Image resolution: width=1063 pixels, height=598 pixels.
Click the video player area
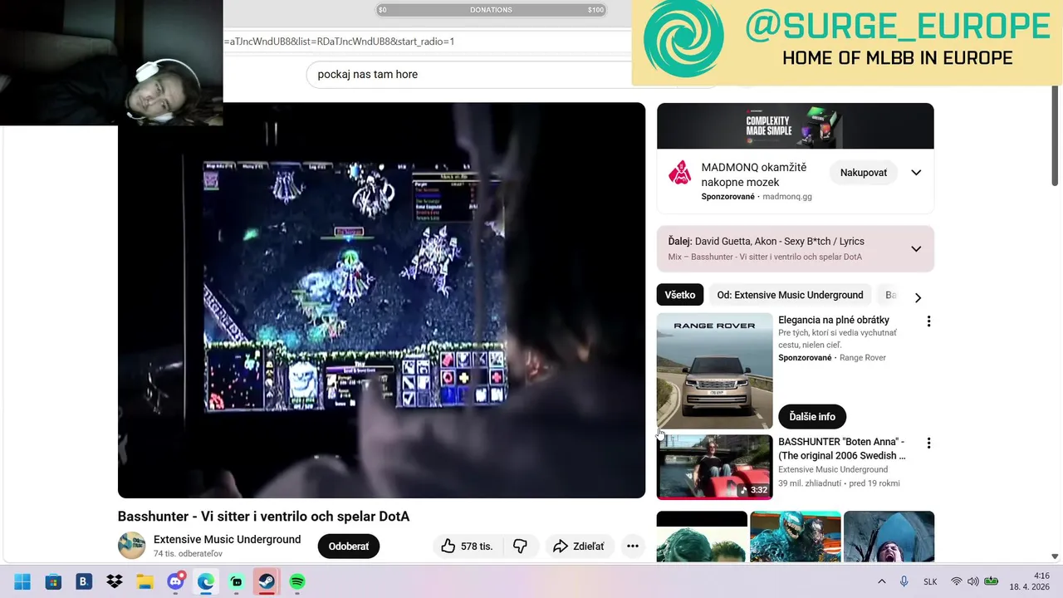(381, 300)
